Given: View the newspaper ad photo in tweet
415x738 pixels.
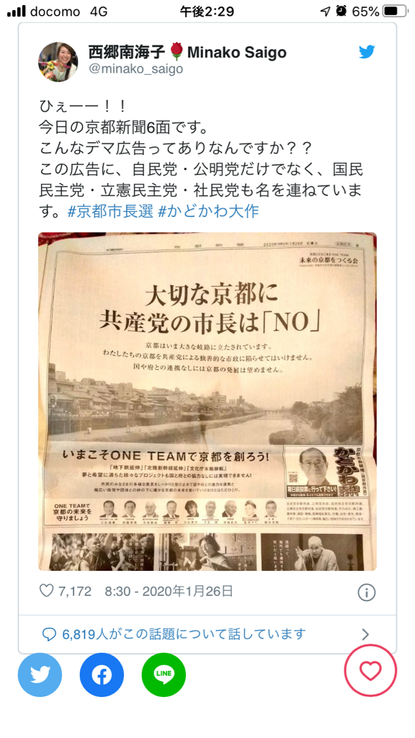Looking at the screenshot, I should pos(207,401).
